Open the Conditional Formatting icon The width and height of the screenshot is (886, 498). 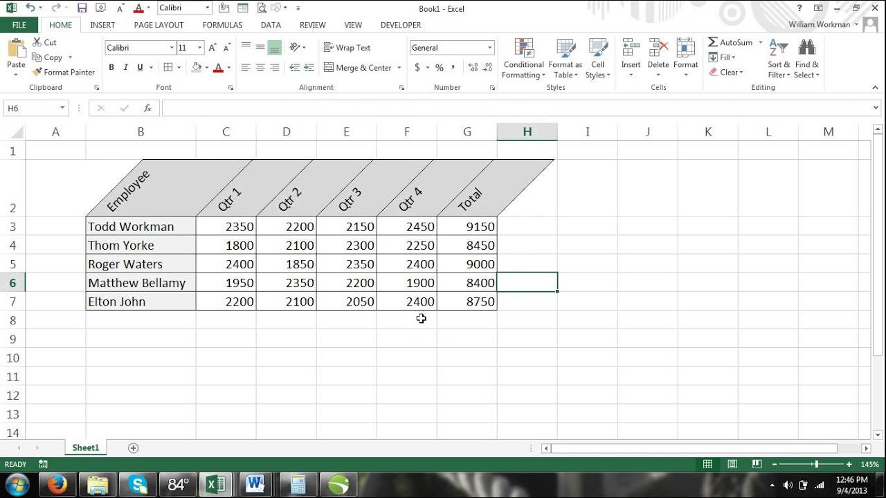tap(524, 48)
